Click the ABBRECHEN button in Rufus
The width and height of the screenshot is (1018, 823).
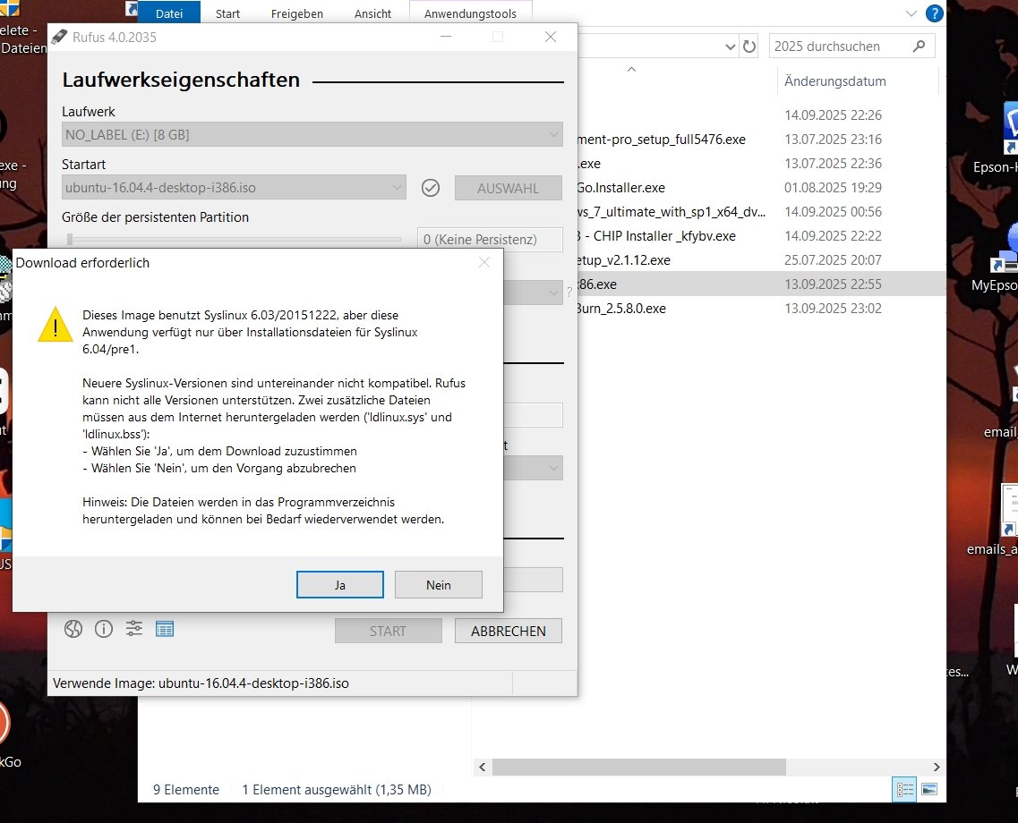(509, 631)
